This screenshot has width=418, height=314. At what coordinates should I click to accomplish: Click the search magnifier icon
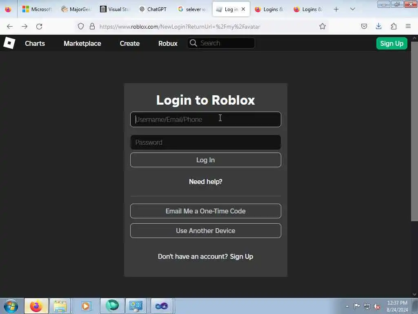click(x=193, y=43)
